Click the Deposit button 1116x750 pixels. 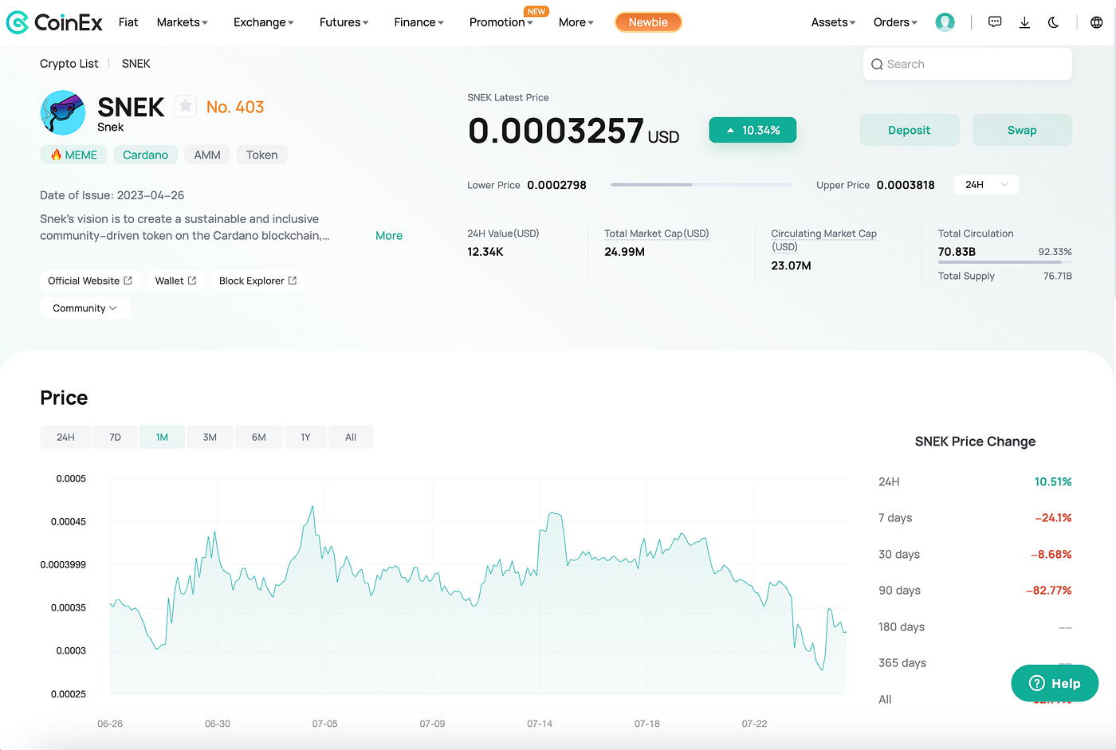point(909,131)
